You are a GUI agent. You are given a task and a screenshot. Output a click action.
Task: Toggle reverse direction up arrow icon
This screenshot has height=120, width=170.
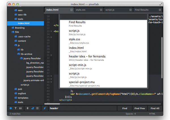[27, 108]
